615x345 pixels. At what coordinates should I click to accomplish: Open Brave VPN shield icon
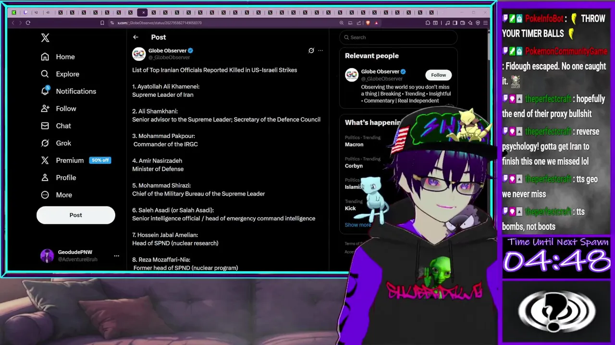coord(478,23)
